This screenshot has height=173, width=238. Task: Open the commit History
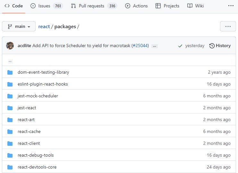(220, 45)
